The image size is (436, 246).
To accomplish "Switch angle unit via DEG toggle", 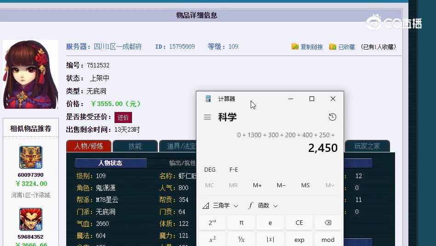I will point(210,169).
